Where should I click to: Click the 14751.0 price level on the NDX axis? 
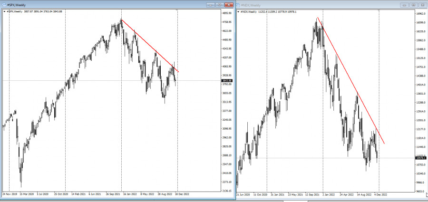point(421,67)
